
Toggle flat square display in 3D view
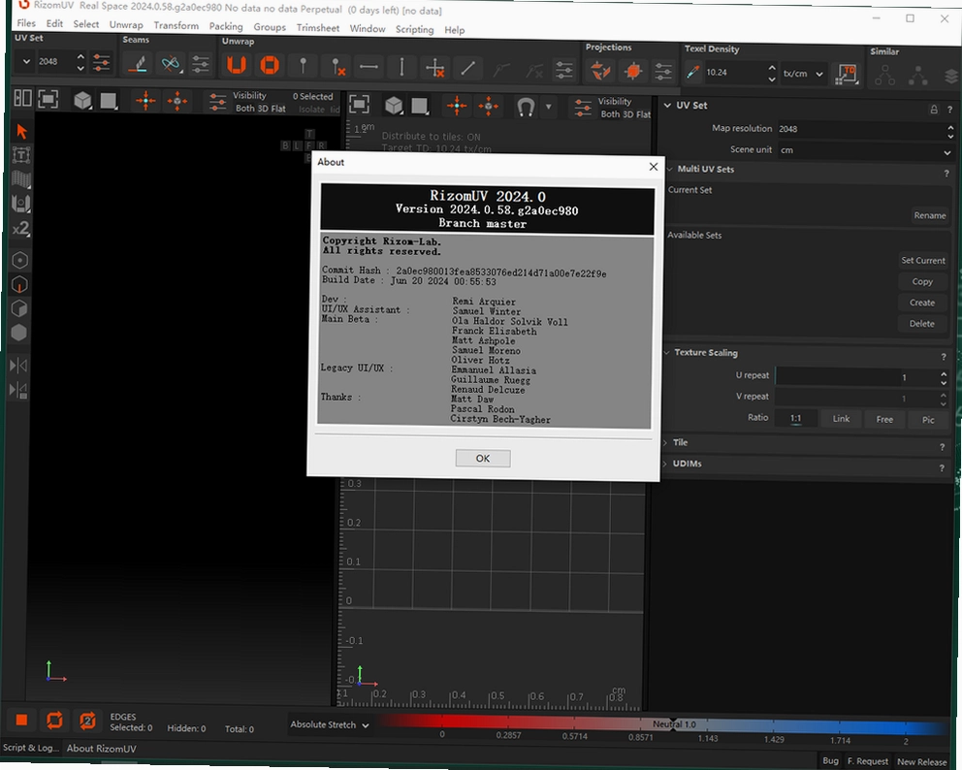(x=109, y=100)
